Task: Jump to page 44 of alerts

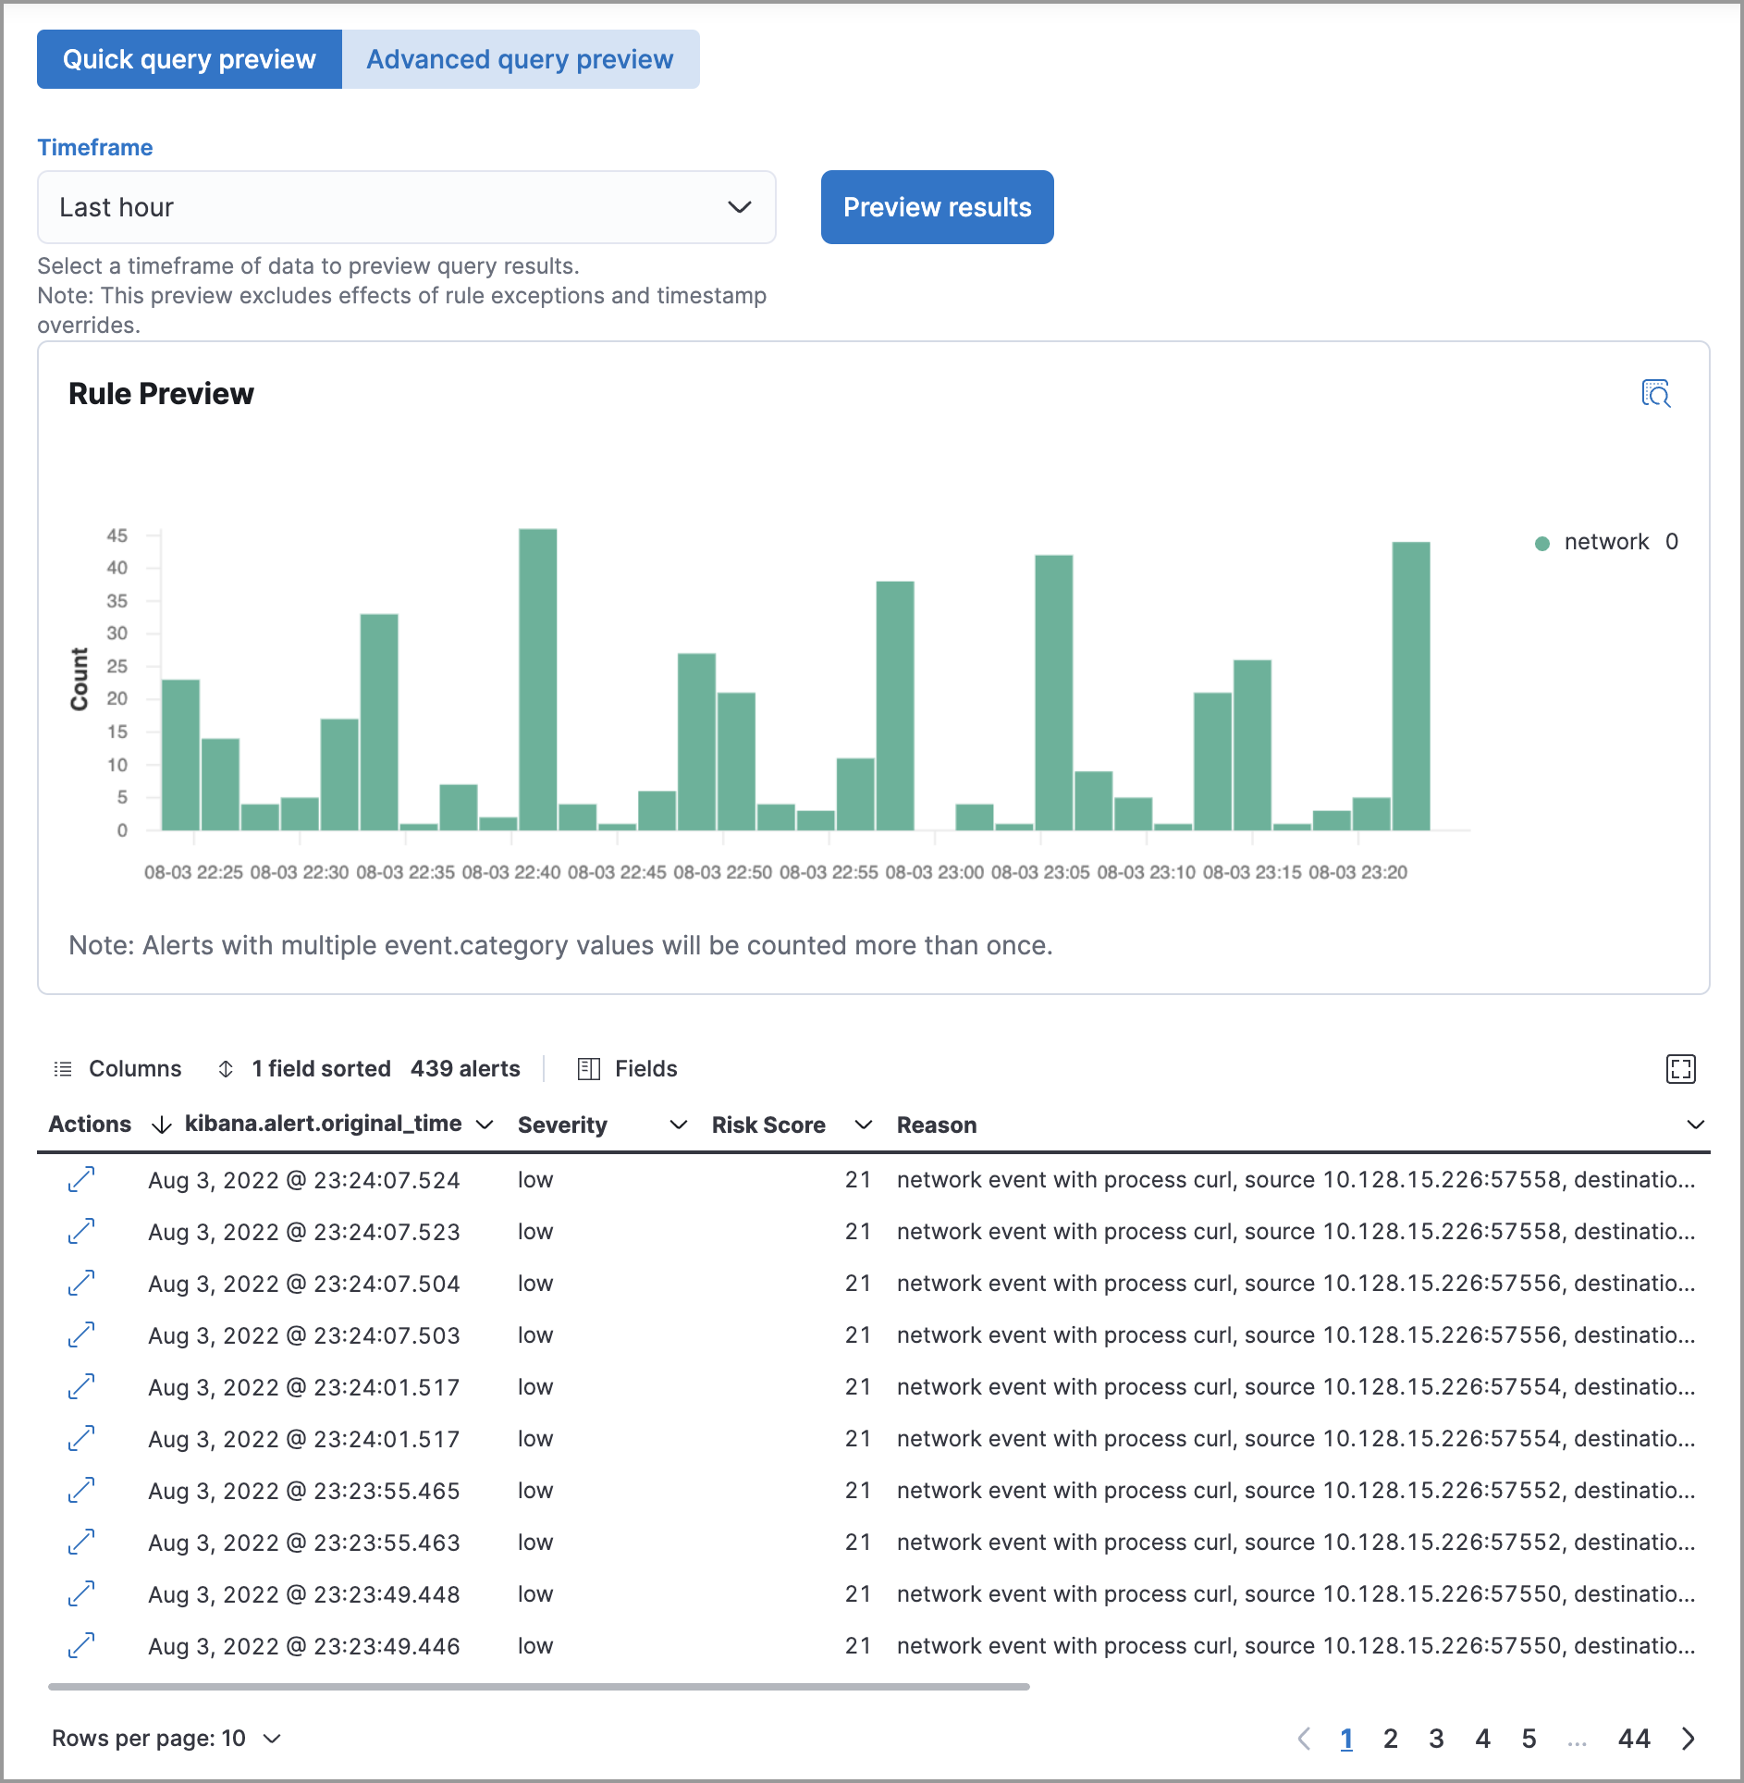Action: 1634,1739
